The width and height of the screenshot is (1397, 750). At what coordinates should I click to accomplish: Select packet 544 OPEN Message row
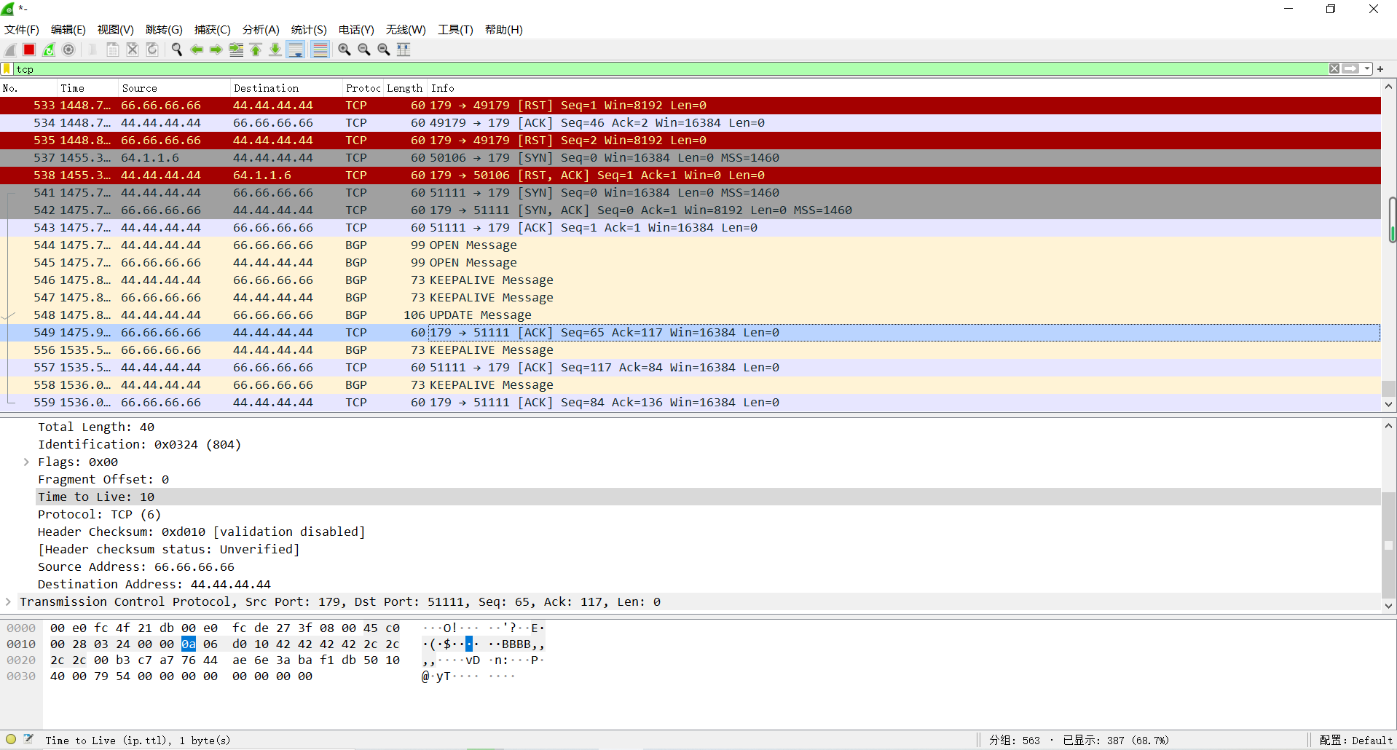click(x=690, y=245)
